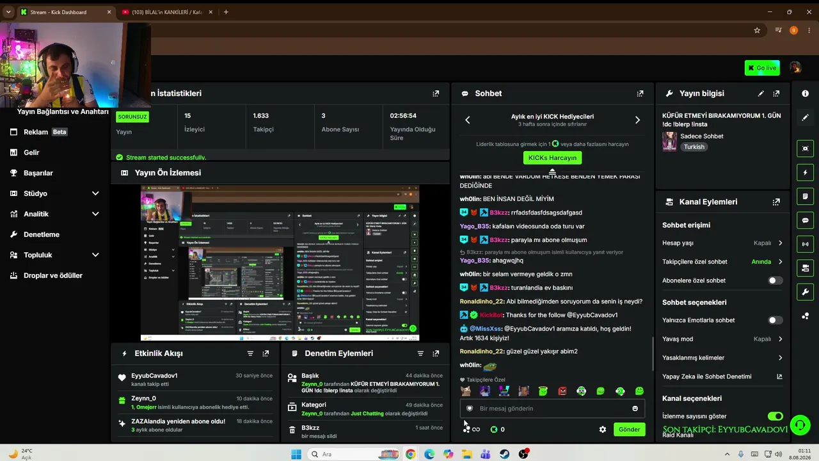Open chat settings gear icon
Image resolution: width=819 pixels, height=461 pixels.
click(602, 430)
